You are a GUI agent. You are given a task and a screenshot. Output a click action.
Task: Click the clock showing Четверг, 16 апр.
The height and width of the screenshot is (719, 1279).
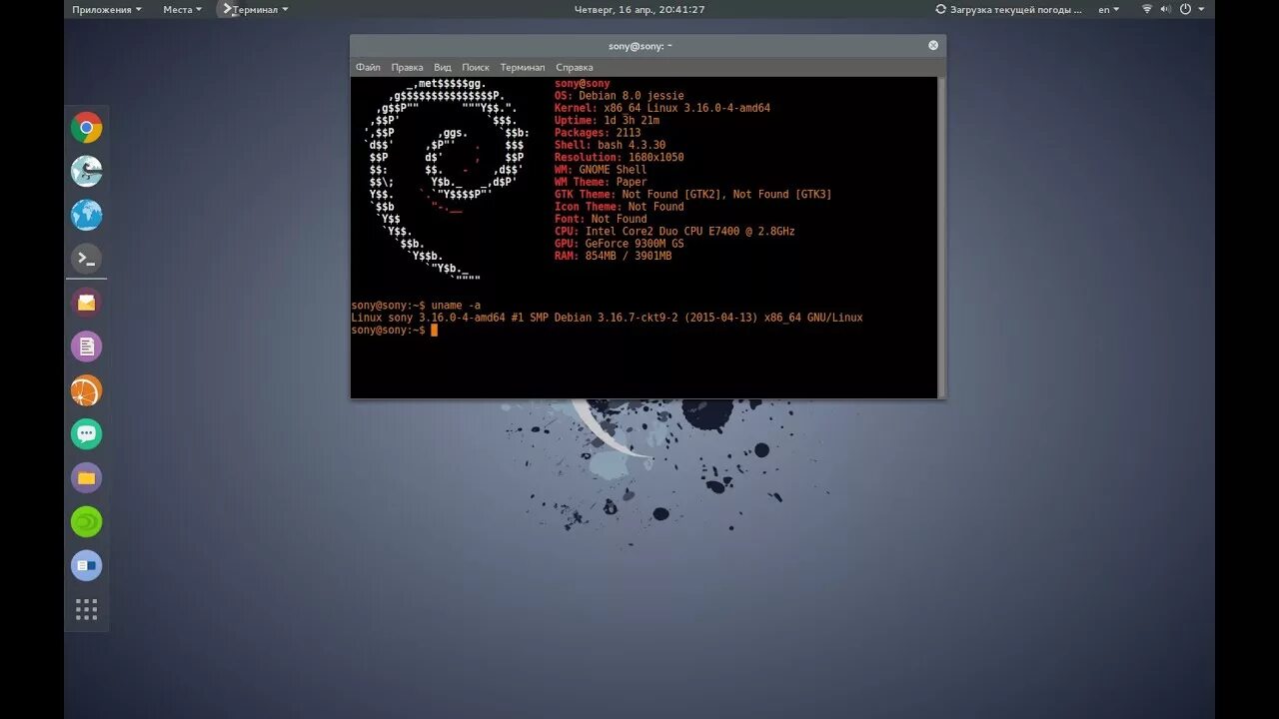point(639,9)
